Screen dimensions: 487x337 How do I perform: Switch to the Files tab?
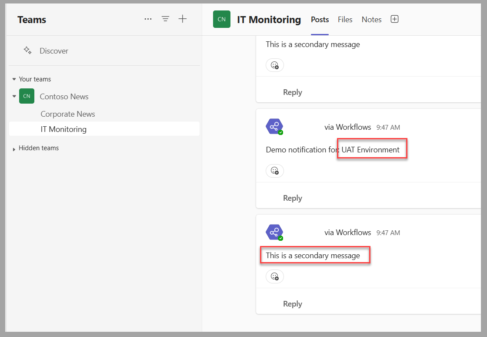click(x=345, y=19)
